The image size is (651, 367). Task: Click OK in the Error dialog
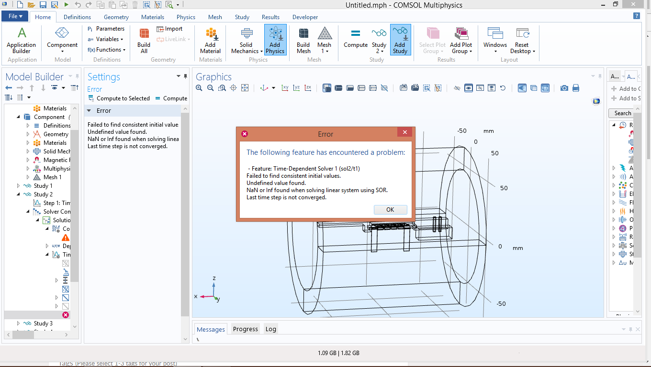(x=390, y=210)
